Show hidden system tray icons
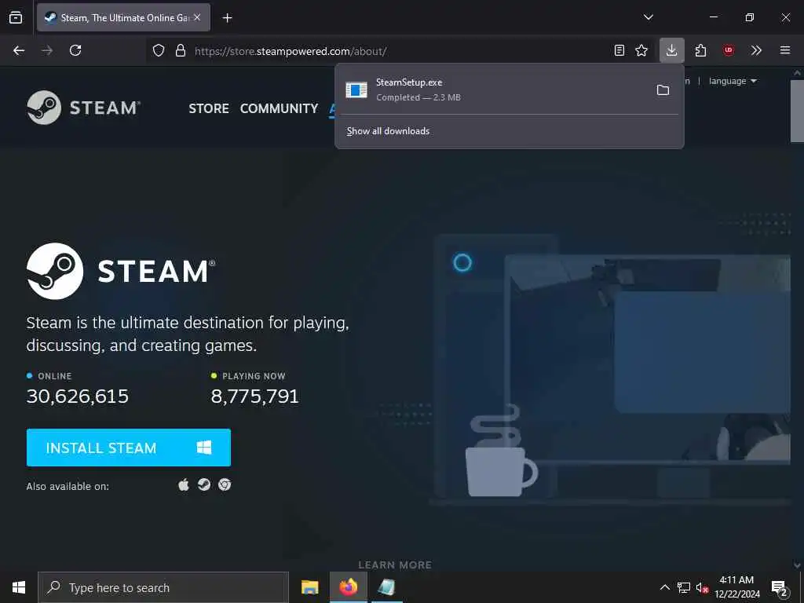Viewport: 804px width, 603px height. (664, 587)
